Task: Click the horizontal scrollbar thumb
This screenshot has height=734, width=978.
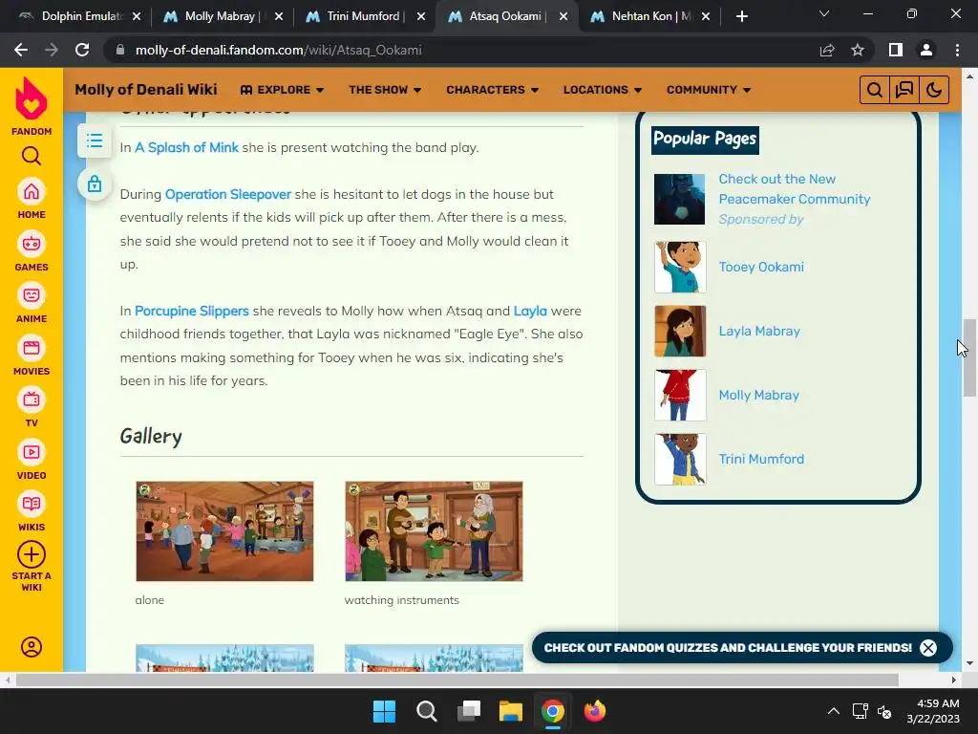Action: (x=457, y=680)
